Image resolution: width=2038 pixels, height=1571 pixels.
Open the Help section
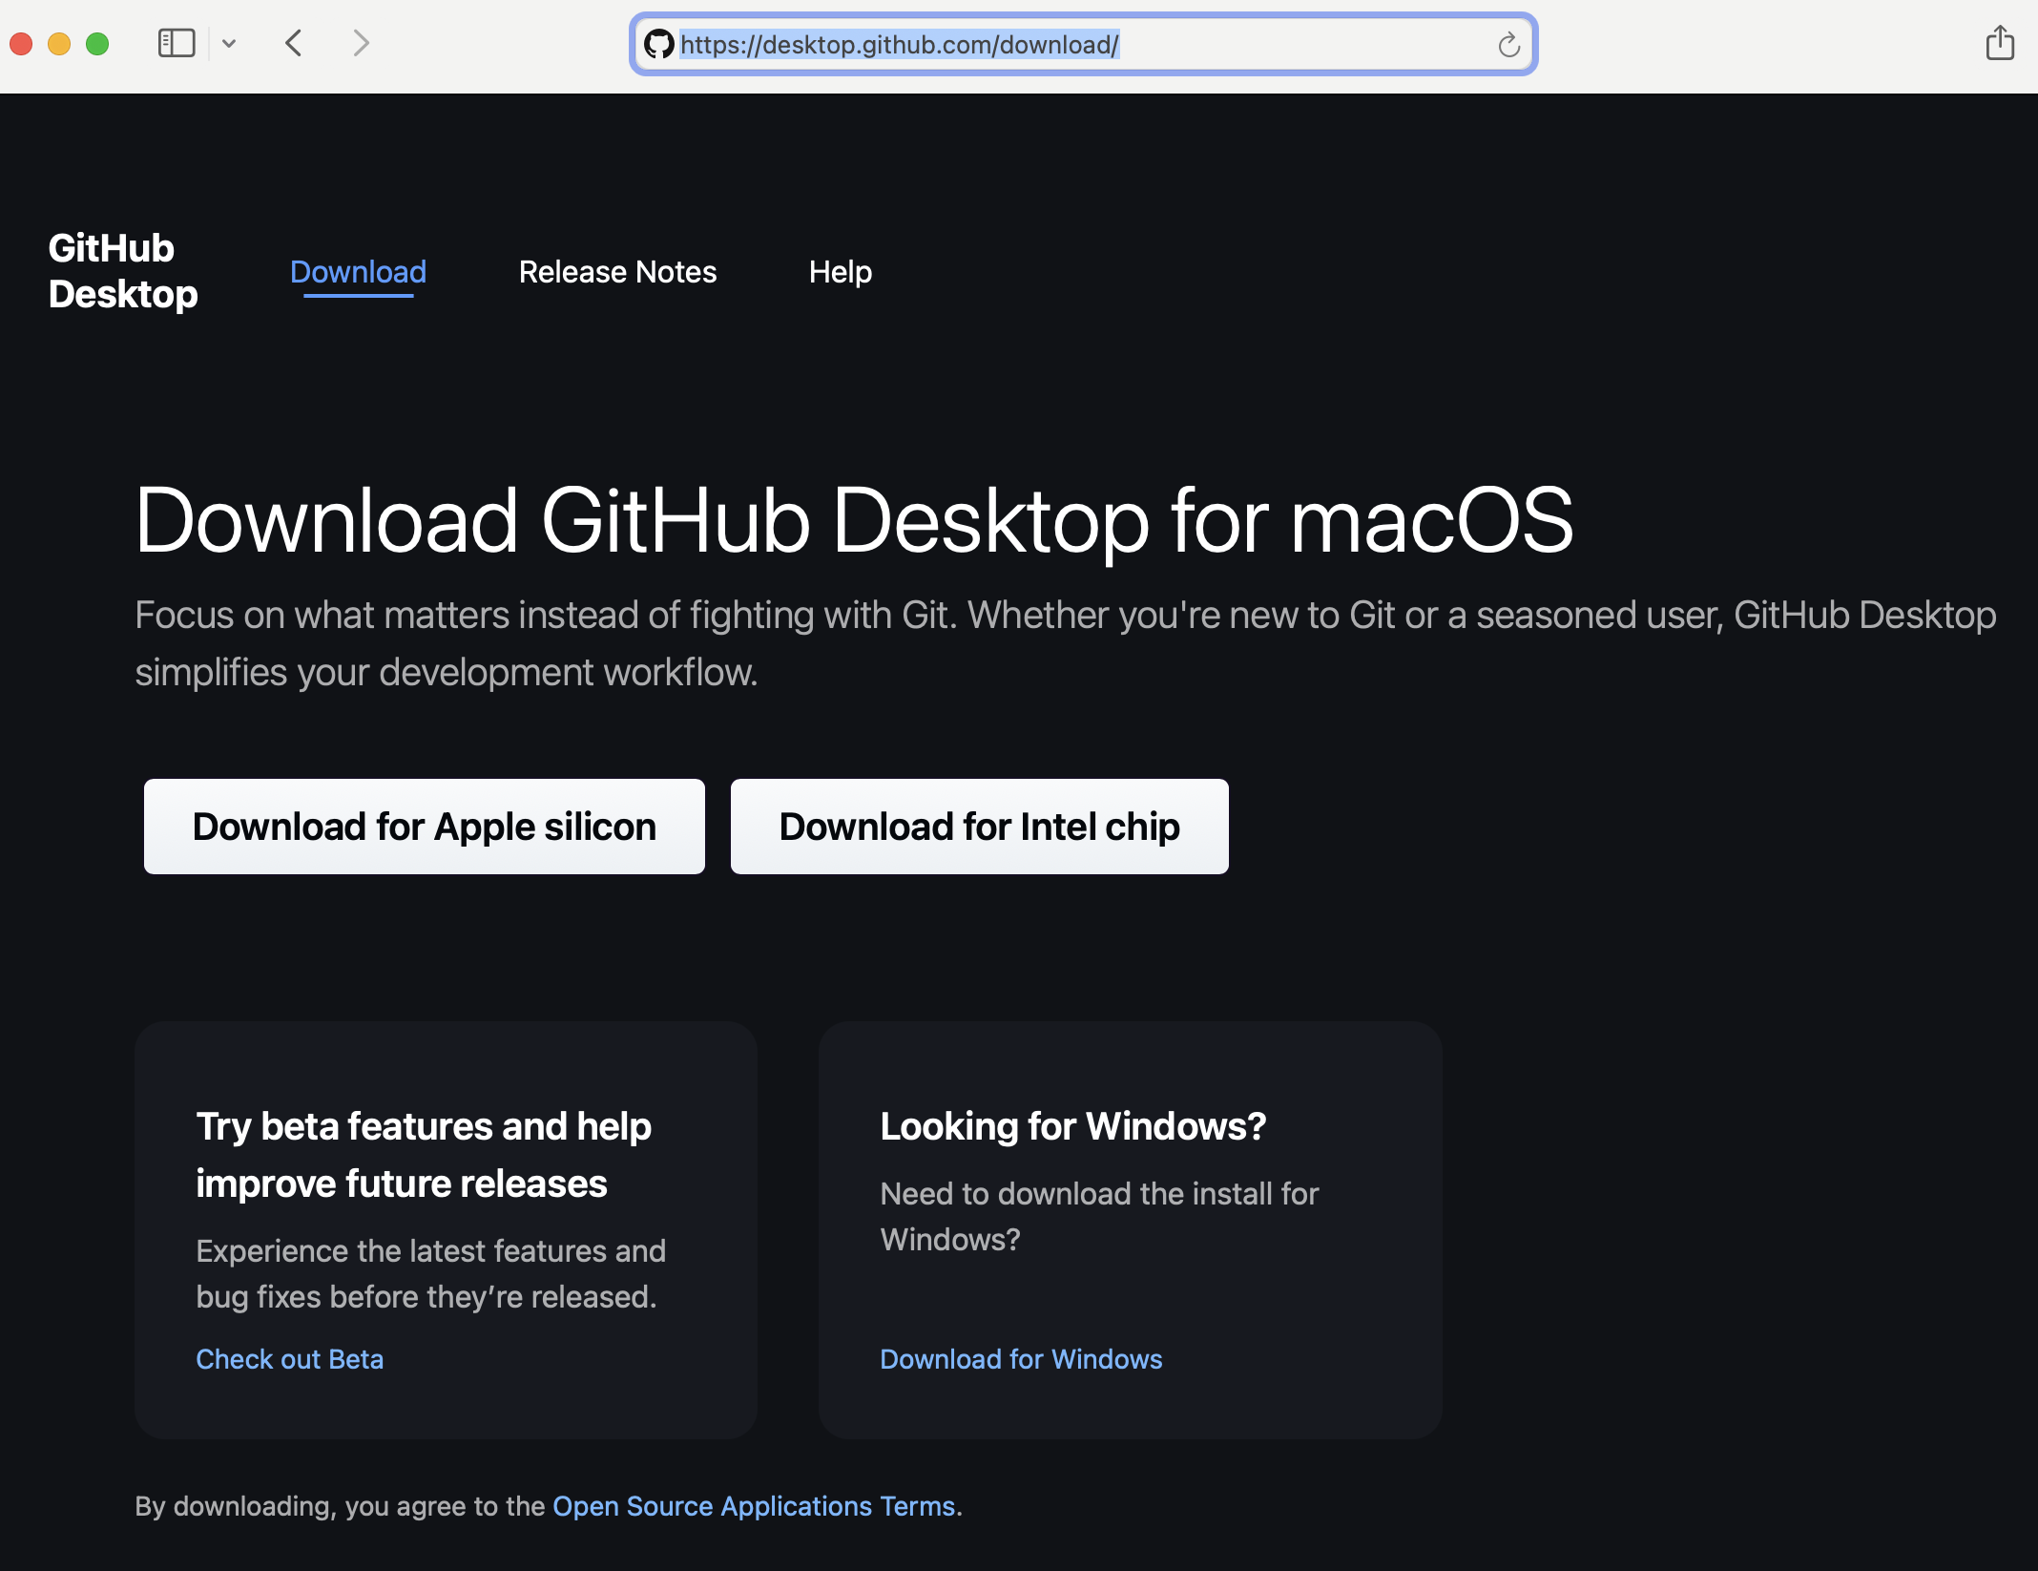(x=840, y=273)
